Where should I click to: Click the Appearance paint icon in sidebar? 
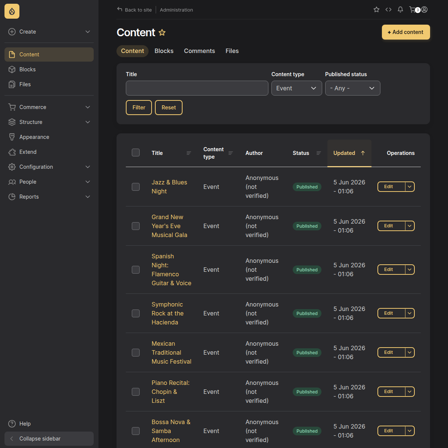[x=12, y=137]
